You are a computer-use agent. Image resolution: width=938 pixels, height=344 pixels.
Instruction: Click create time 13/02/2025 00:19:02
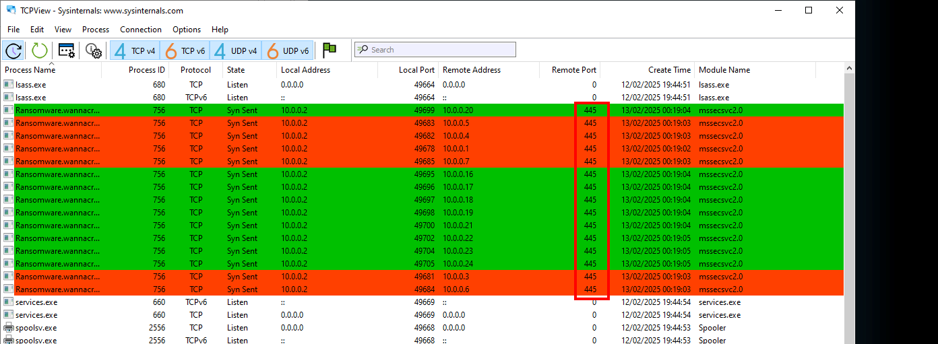coord(656,149)
